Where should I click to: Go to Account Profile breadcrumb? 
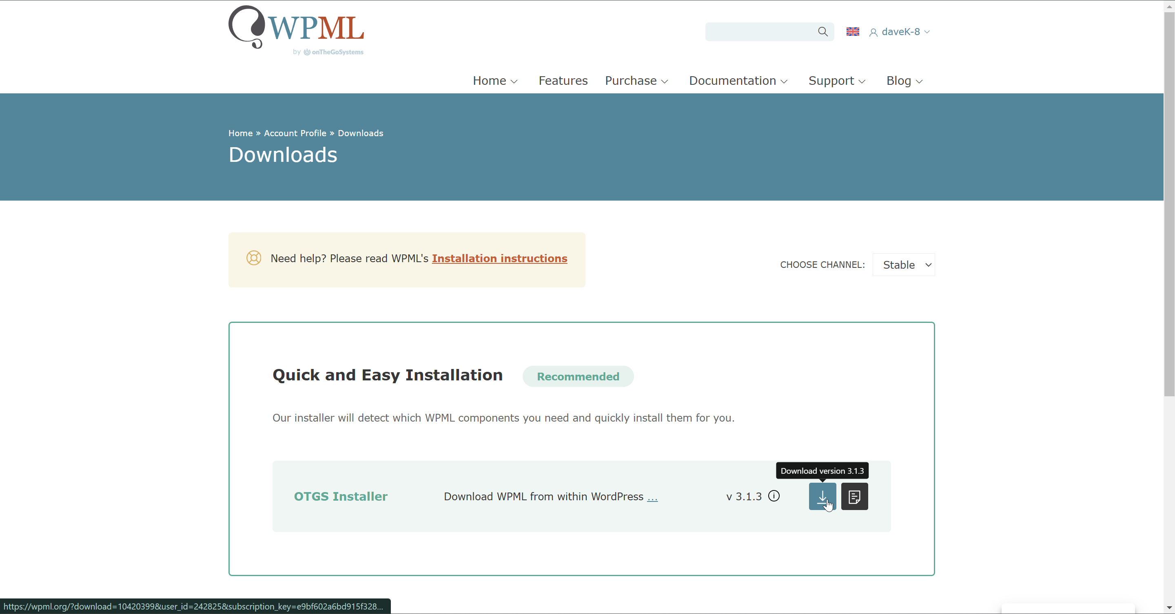(x=295, y=133)
